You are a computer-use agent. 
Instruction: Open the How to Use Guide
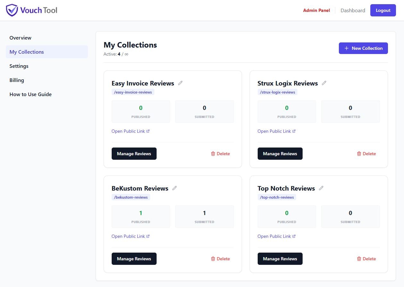pyautogui.click(x=30, y=94)
